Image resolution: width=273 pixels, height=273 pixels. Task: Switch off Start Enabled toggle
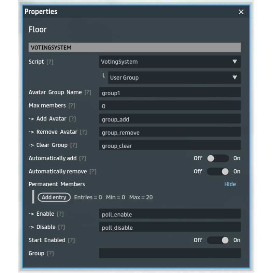click(x=218, y=240)
